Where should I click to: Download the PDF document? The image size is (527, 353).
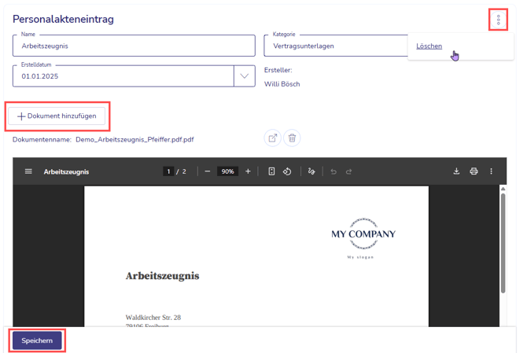point(456,171)
